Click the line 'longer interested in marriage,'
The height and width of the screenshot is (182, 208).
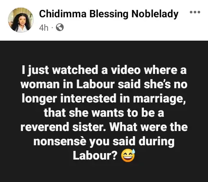104,99
